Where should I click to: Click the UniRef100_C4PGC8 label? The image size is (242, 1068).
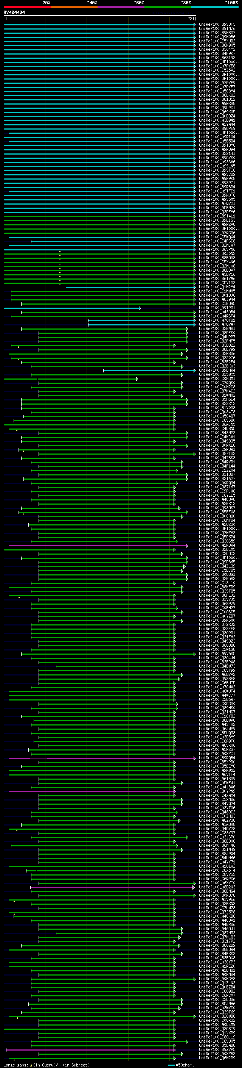[217, 241]
